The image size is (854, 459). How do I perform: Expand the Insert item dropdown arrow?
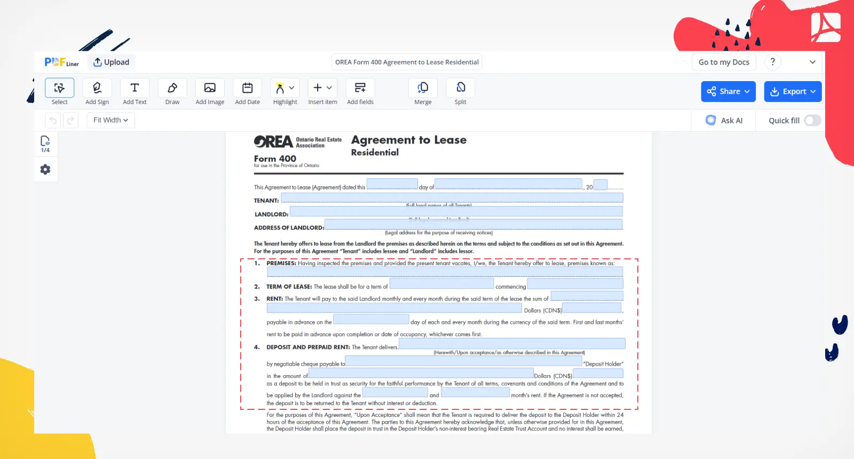click(x=329, y=88)
